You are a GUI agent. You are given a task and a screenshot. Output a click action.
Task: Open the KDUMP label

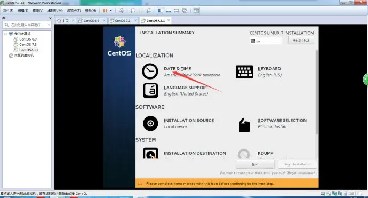(x=266, y=153)
